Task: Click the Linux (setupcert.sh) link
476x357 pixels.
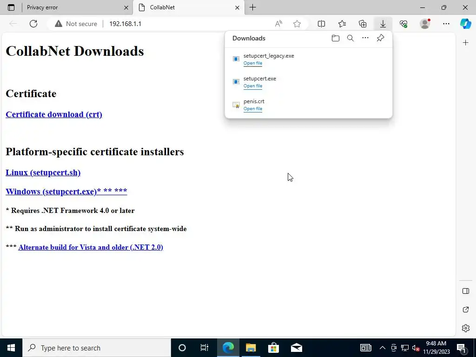Action: click(x=43, y=172)
